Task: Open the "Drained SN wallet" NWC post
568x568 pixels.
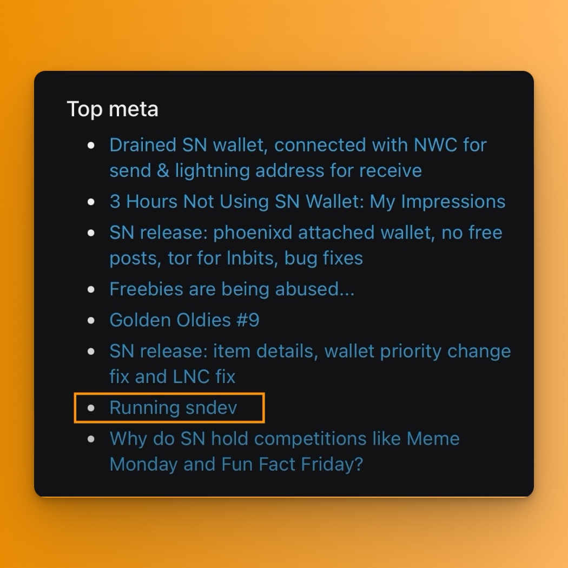Action: [298, 145]
